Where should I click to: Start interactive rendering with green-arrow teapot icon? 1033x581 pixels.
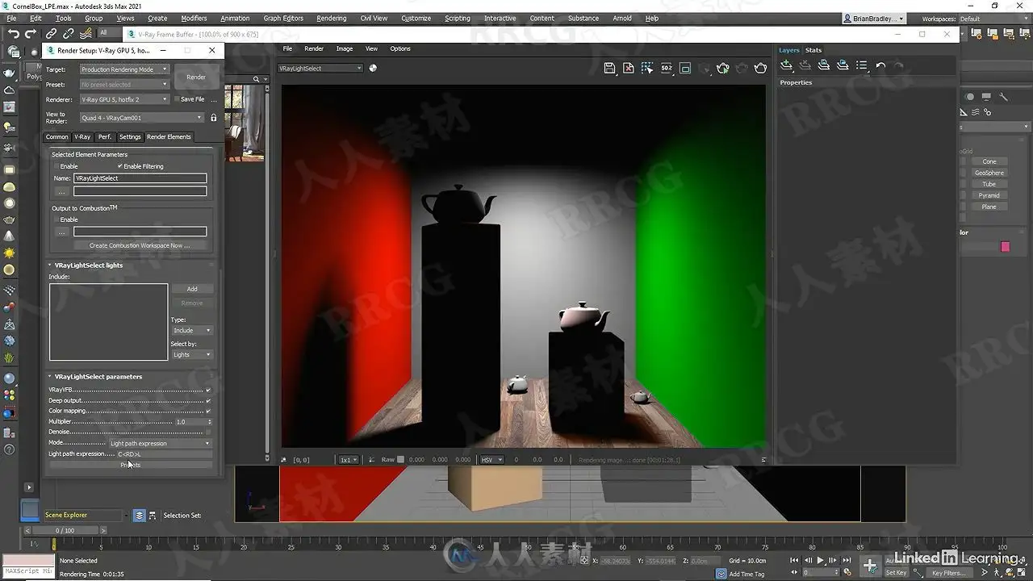point(723,69)
